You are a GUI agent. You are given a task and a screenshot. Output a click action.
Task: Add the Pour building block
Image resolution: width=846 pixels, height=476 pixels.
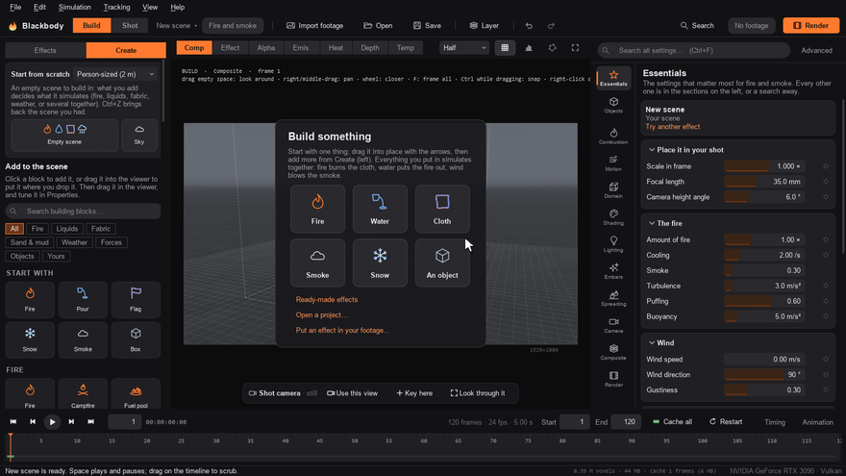[x=83, y=299]
